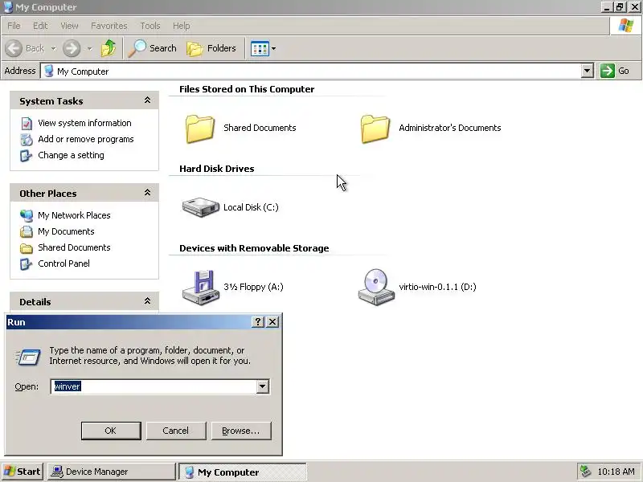643x482 pixels.
Task: Collapse the Details panel
Action: click(x=147, y=301)
